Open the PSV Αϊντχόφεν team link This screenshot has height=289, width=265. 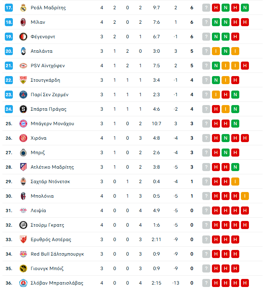47,66
